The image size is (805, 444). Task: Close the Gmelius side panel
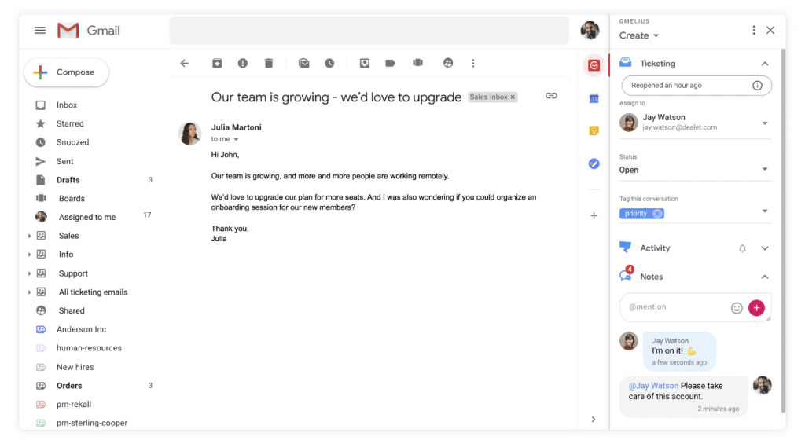coord(770,31)
